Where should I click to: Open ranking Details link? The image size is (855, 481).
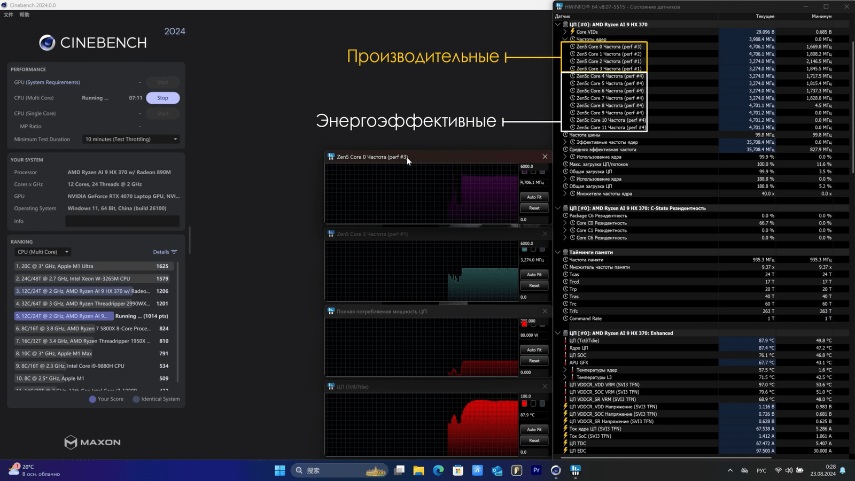click(161, 252)
